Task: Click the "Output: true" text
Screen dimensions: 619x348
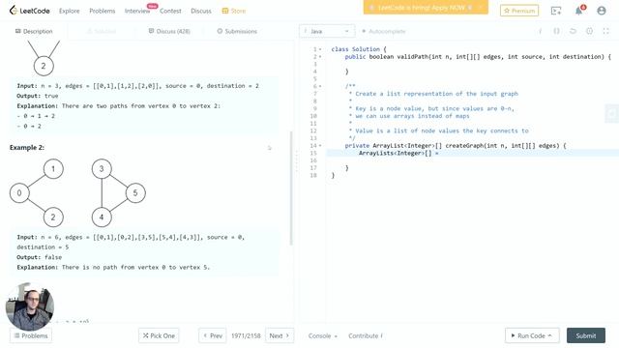Action: [x=38, y=96]
